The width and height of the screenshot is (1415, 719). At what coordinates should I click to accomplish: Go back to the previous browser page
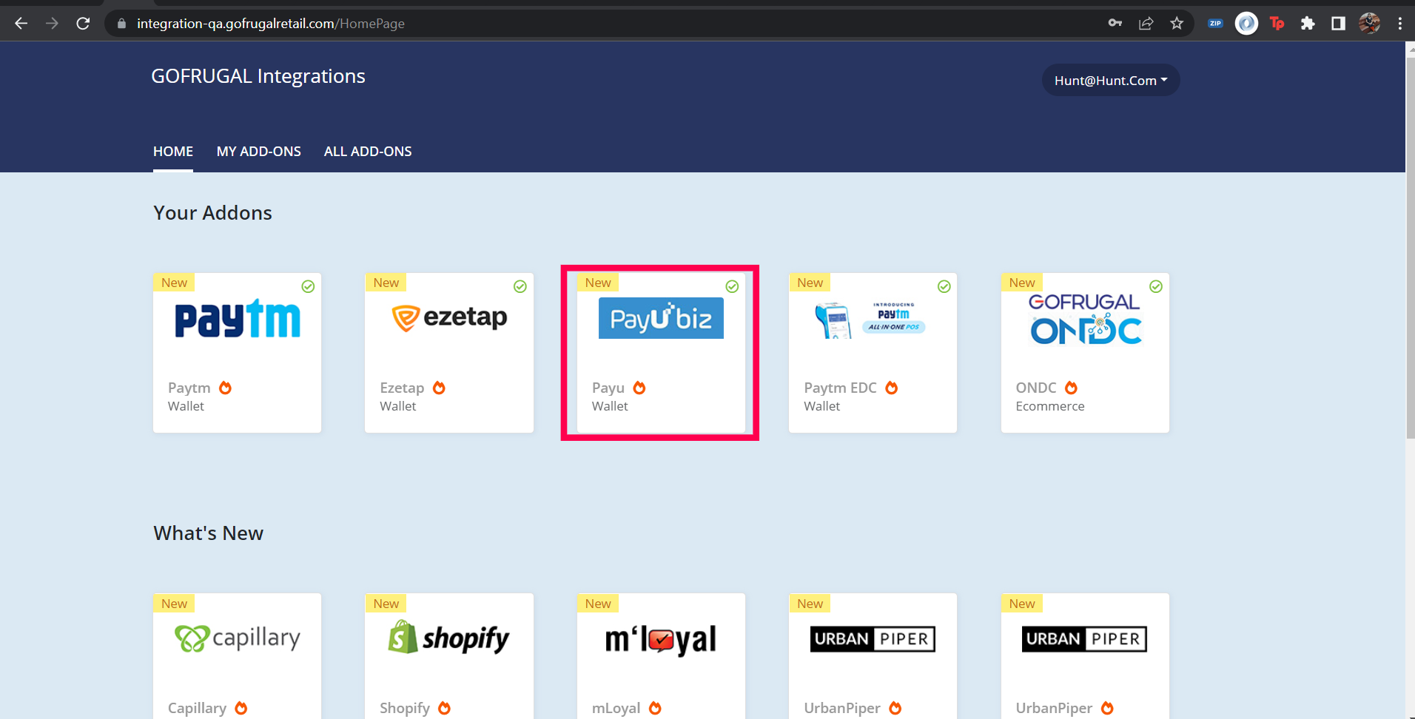tap(21, 24)
